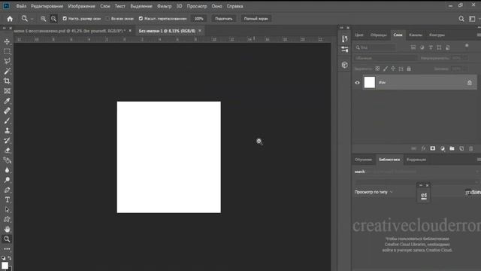Select the Magic Wand tool
The width and height of the screenshot is (481, 271).
pos(7,71)
